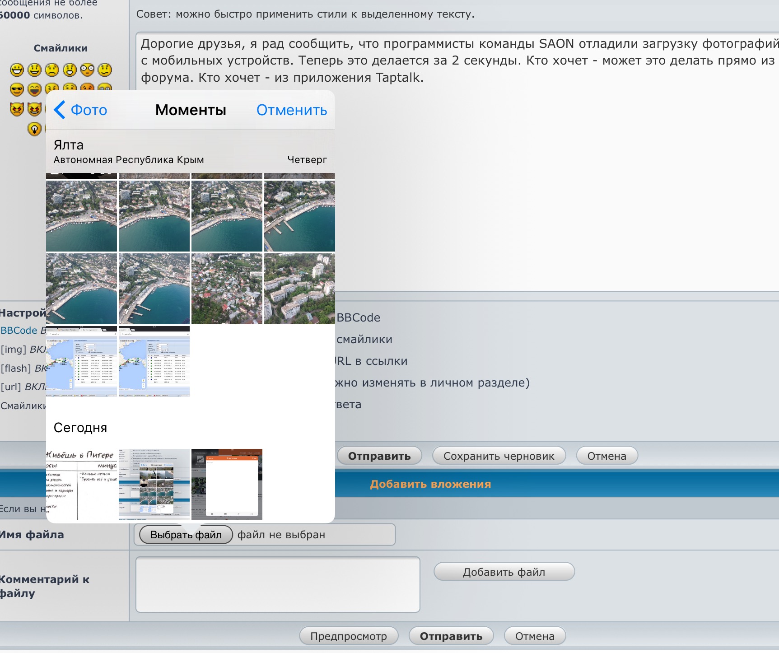Insert the wide-eyed shocked smiley
Image resolution: width=779 pixels, height=653 pixels.
pos(87,70)
